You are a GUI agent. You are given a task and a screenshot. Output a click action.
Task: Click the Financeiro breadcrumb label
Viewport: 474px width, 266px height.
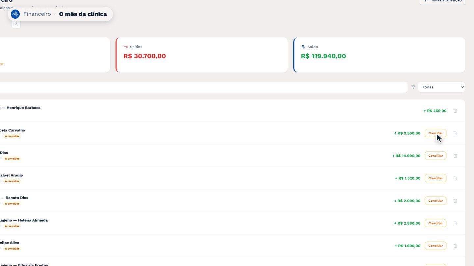[x=37, y=14]
